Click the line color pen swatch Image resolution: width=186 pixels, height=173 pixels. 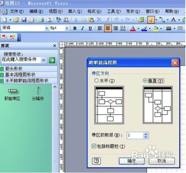144,28
